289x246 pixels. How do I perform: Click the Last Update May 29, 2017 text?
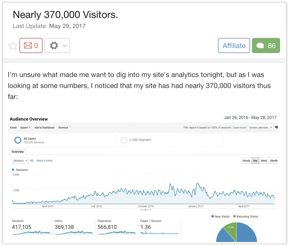(x=49, y=26)
